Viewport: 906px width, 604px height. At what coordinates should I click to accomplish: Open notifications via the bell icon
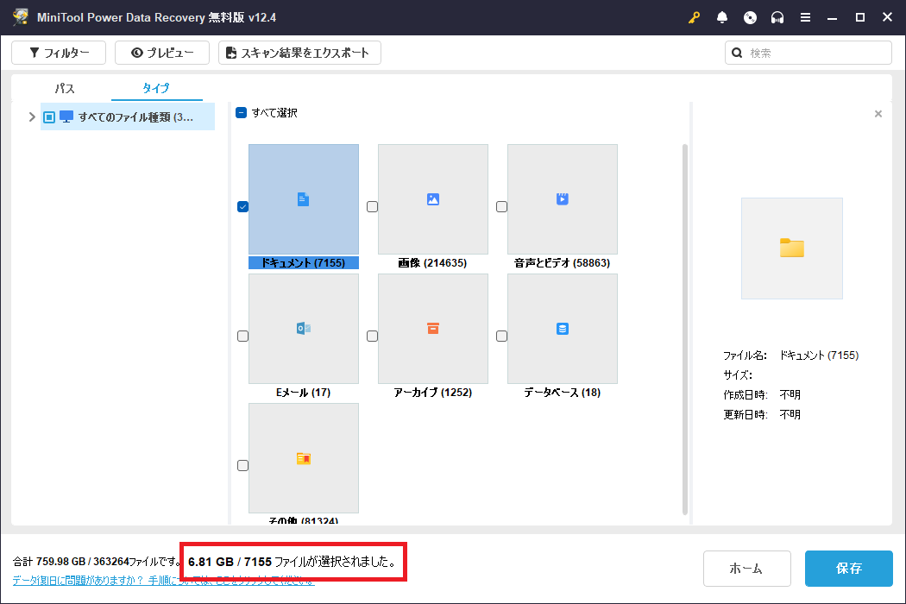[721, 17]
